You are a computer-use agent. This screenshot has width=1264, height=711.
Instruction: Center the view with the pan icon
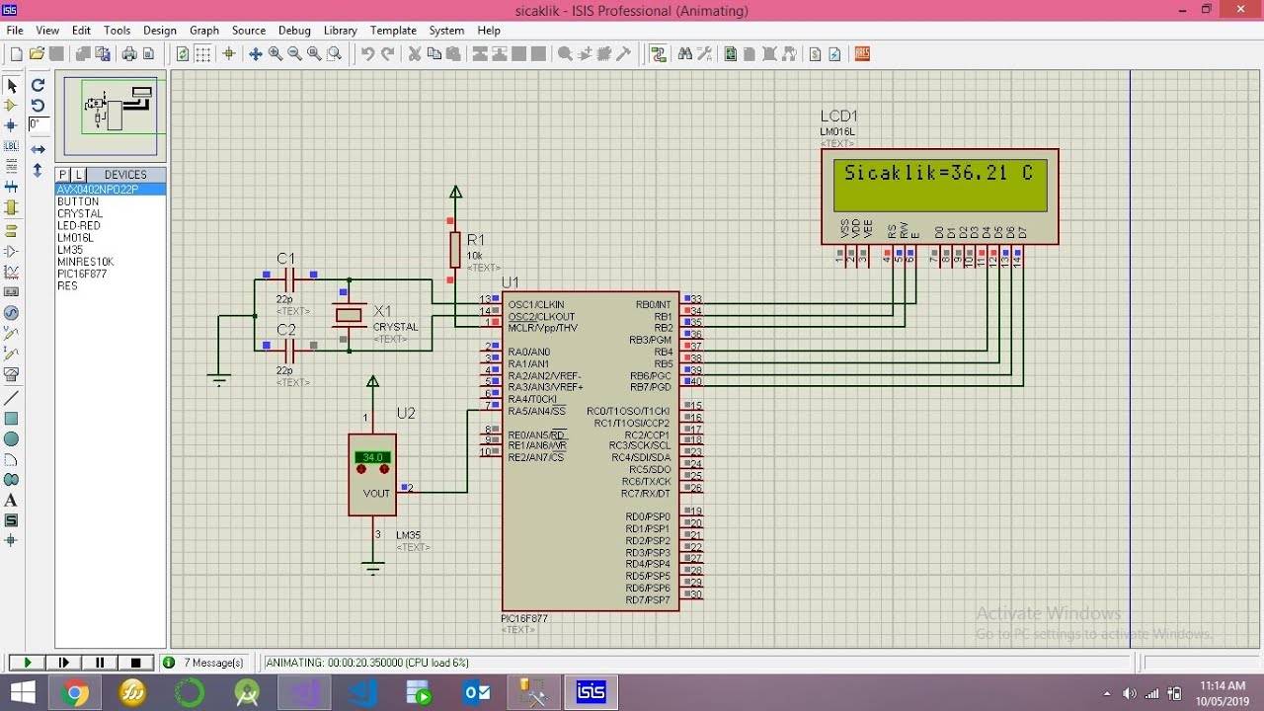point(255,54)
